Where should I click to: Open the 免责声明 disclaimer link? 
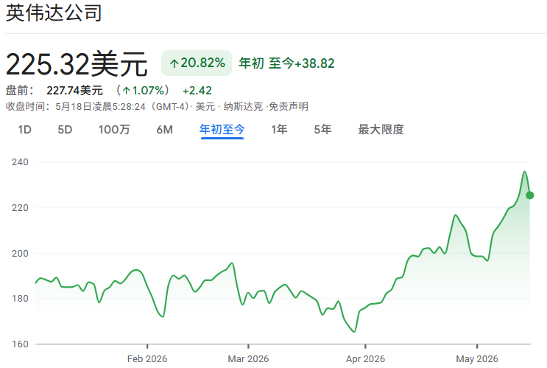click(x=289, y=106)
